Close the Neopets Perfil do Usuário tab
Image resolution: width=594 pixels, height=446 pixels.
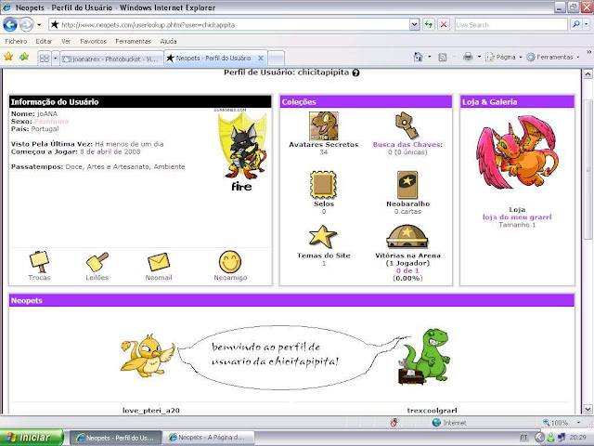click(x=261, y=58)
